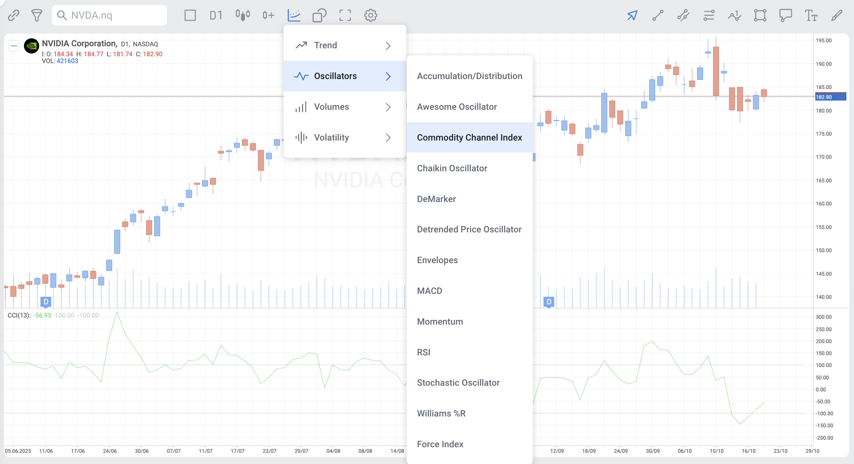This screenshot has width=854, height=464.
Task: Open the filter funnel icon
Action: [x=37, y=16]
